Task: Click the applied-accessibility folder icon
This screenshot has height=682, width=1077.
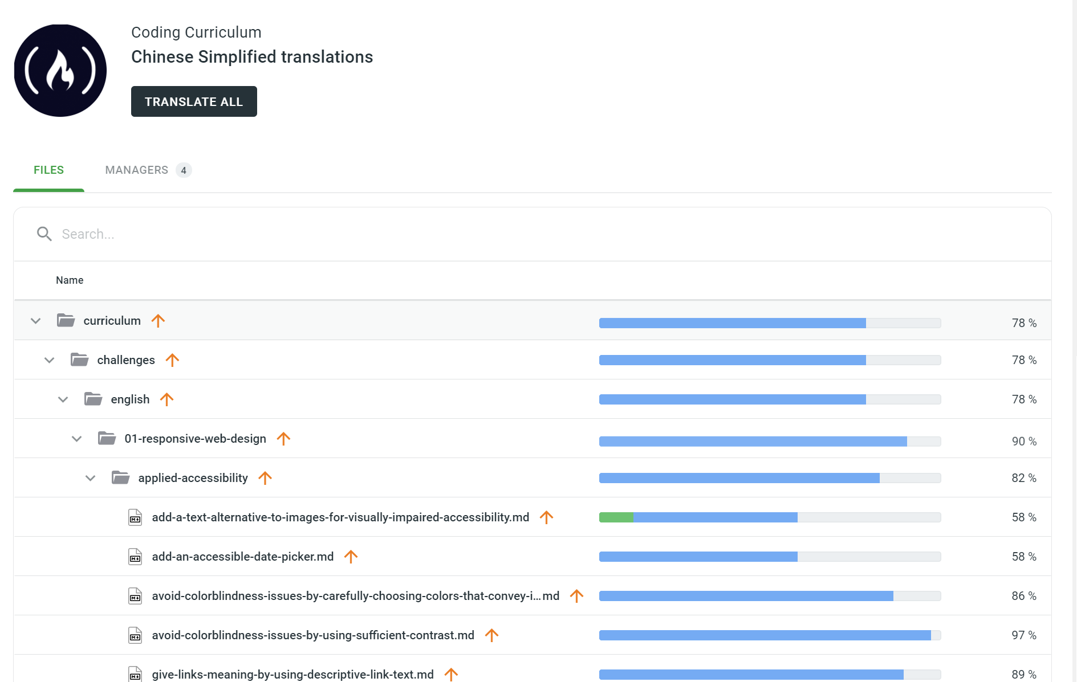Action: (x=120, y=477)
